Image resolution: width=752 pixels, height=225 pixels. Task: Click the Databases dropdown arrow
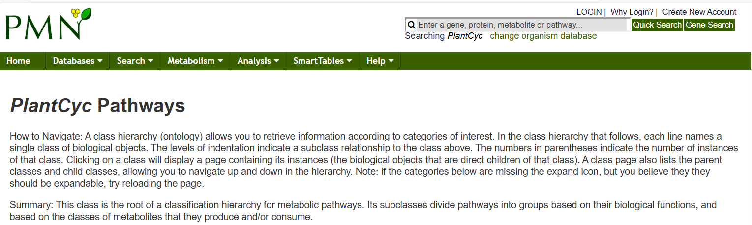tap(100, 61)
